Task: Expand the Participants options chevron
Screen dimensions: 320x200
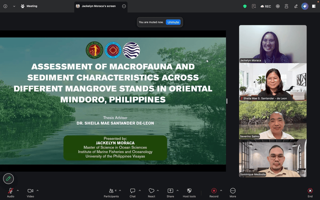Action: pos(120,191)
